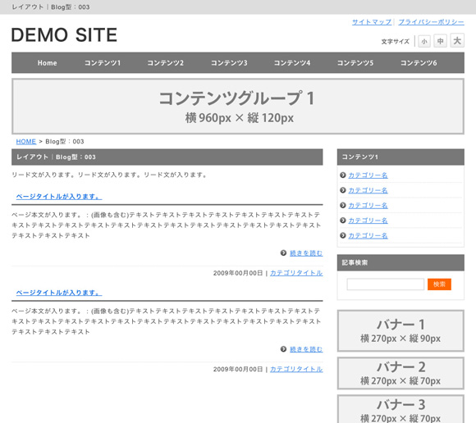Screen dimensions: 476x423
Task: Focus the 記事検索 text field
Action: [385, 284]
